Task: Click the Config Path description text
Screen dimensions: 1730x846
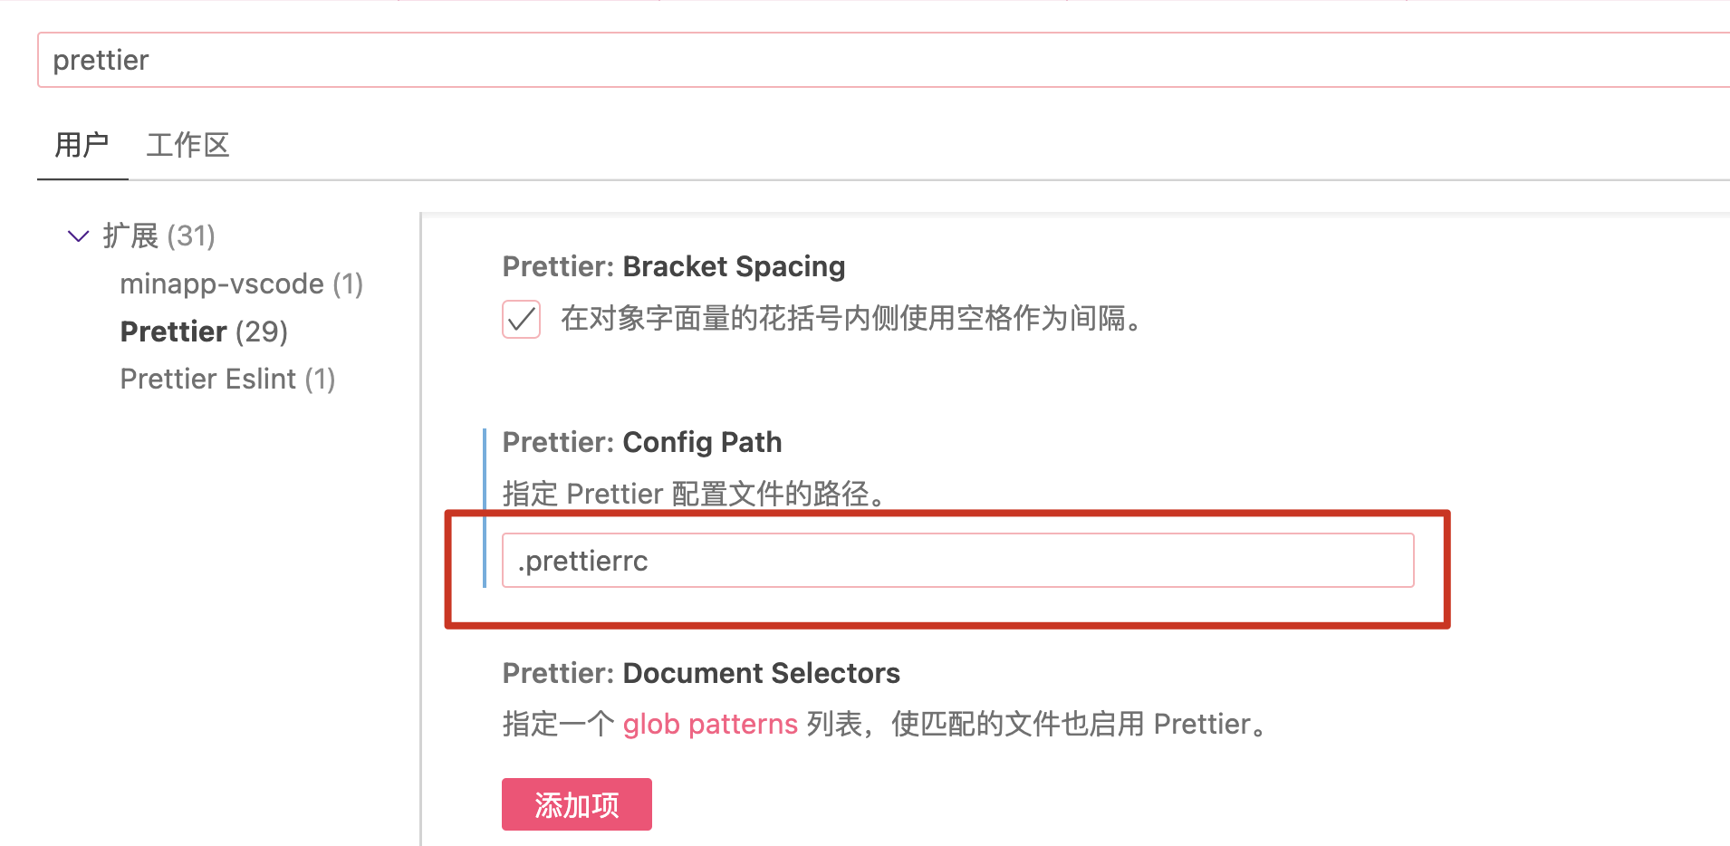Action: 694,494
